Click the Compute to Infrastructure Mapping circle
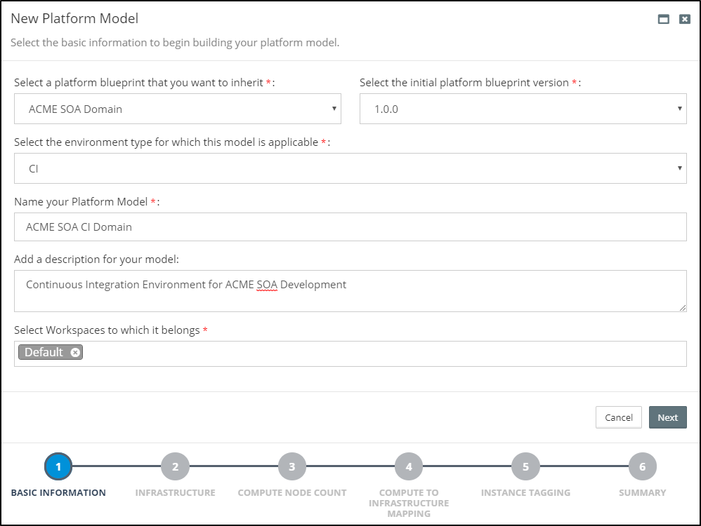This screenshot has width=701, height=526. (x=408, y=466)
